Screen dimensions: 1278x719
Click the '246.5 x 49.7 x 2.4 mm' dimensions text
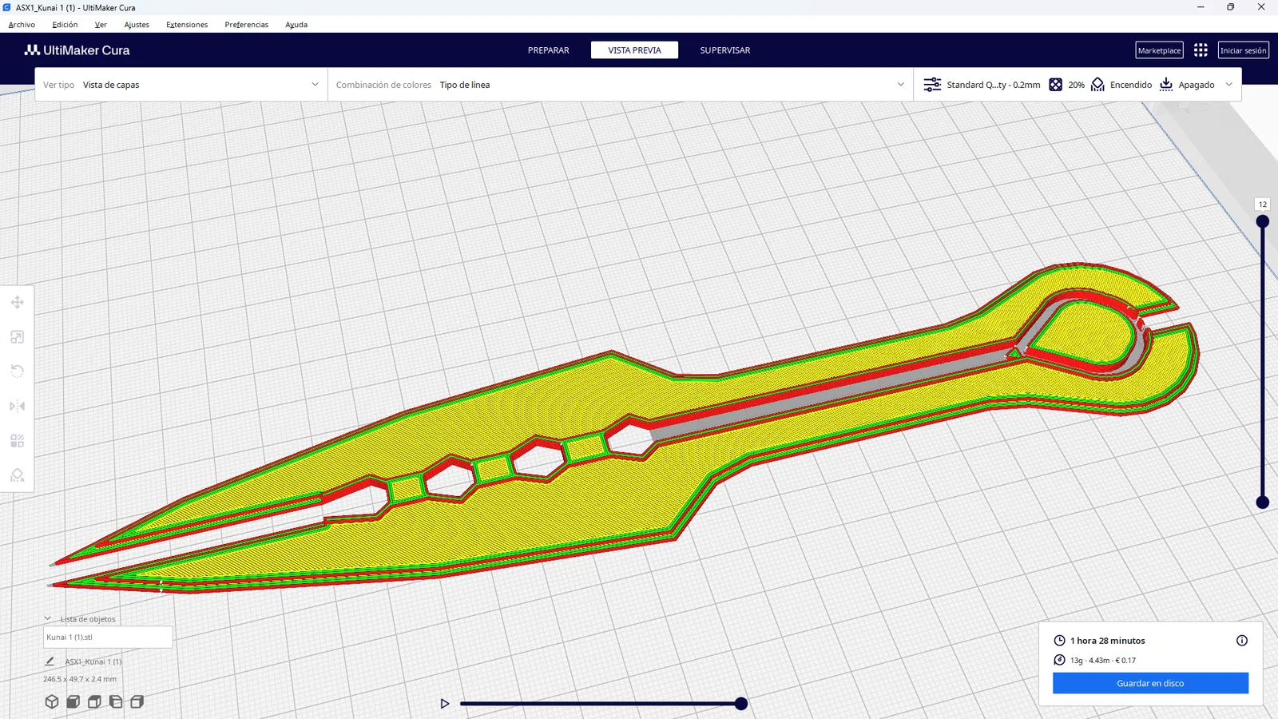tap(80, 679)
